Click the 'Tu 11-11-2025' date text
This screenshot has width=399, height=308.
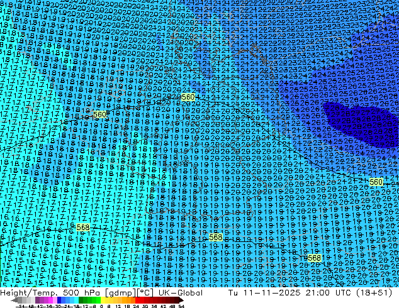click(264, 293)
